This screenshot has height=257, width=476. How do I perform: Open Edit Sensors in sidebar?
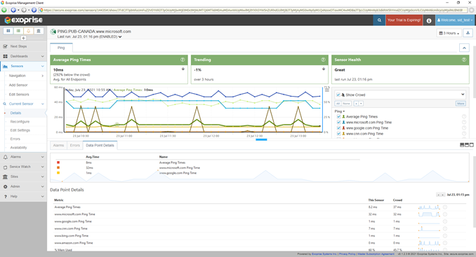(19, 95)
